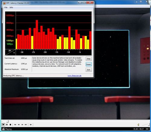The width and height of the screenshot is (151, 132).
Task: Click the driver warning message text box
Action: pos(58,64)
